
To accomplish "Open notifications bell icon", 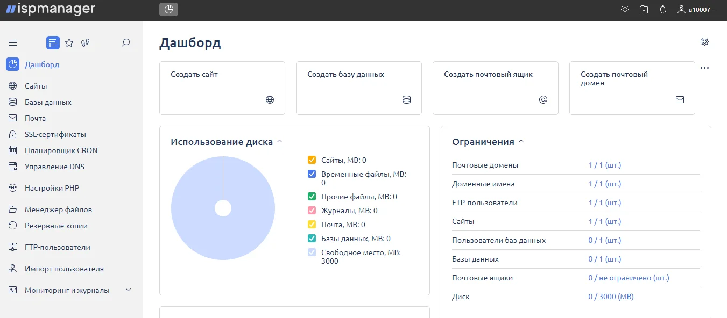I will [662, 10].
